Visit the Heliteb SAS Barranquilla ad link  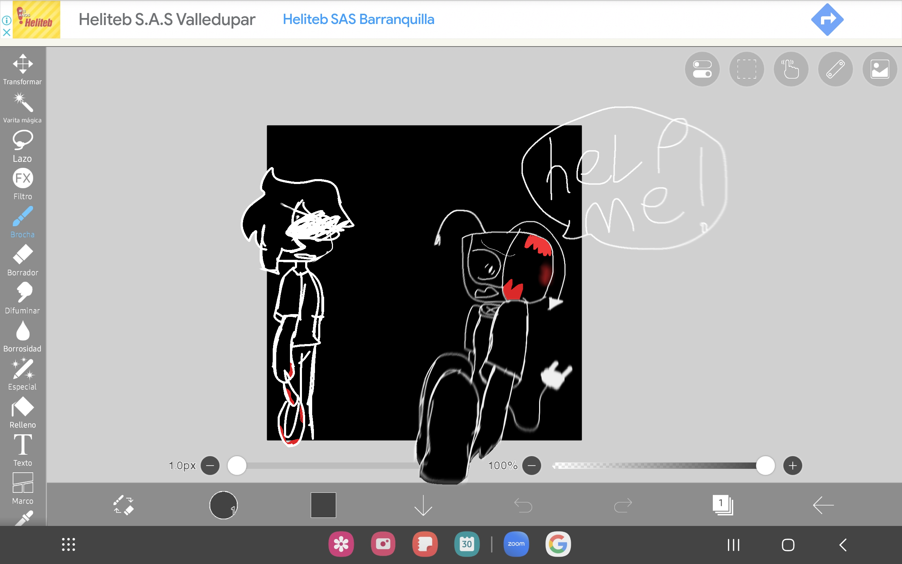pyautogui.click(x=358, y=19)
